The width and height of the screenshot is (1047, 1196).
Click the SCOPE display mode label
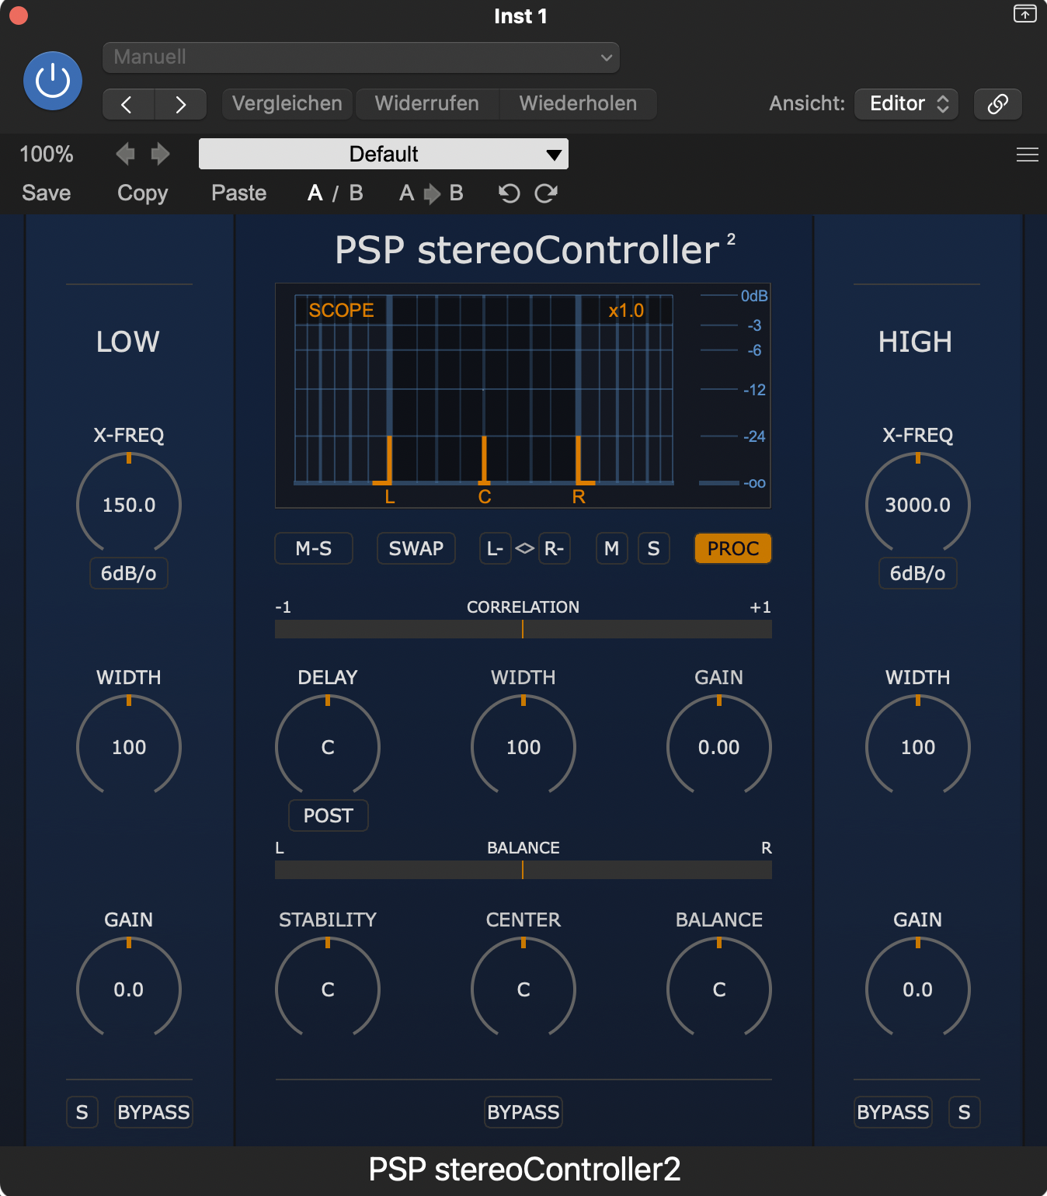click(341, 311)
